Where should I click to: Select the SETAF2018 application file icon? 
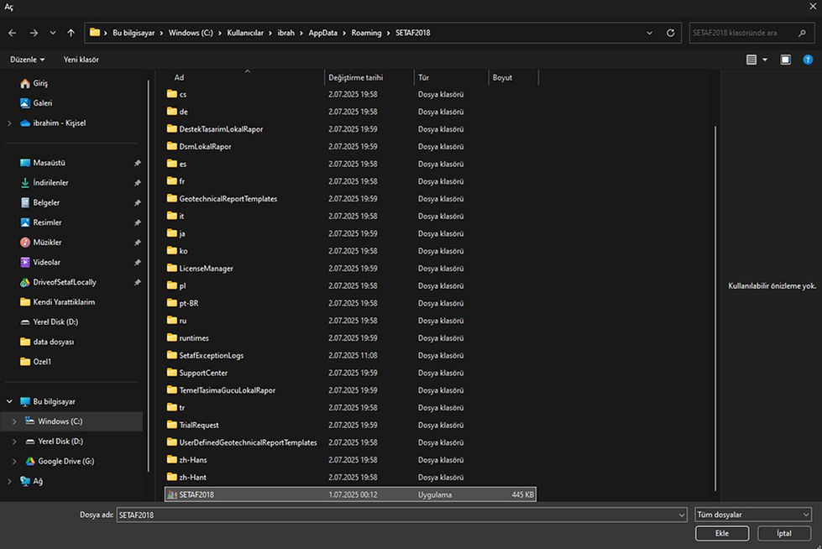[x=171, y=494]
